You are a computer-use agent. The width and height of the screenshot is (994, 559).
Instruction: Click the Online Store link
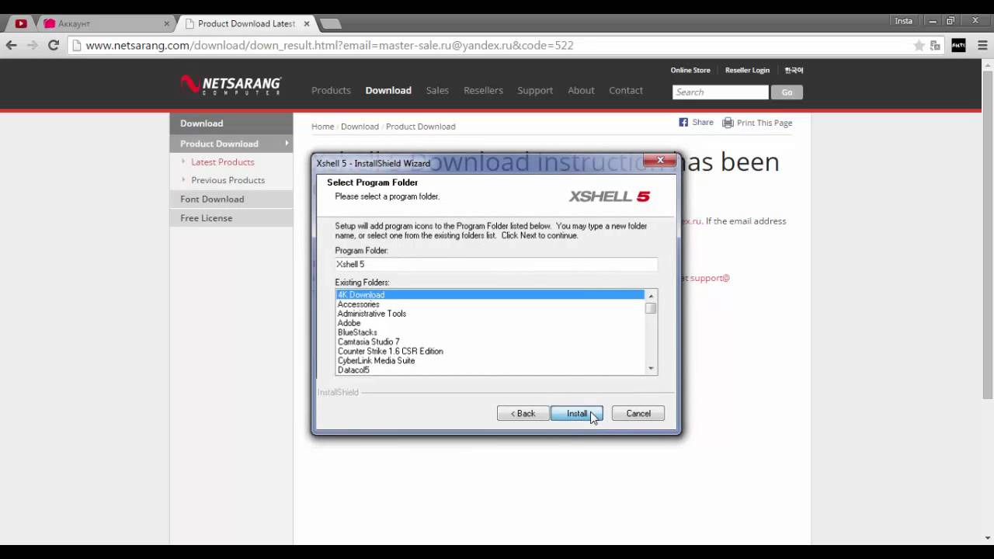coord(690,70)
